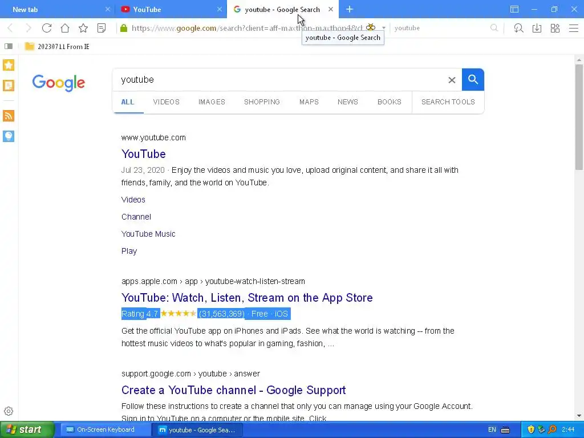Click the Maxthon bee icon in address bar

pos(371,27)
